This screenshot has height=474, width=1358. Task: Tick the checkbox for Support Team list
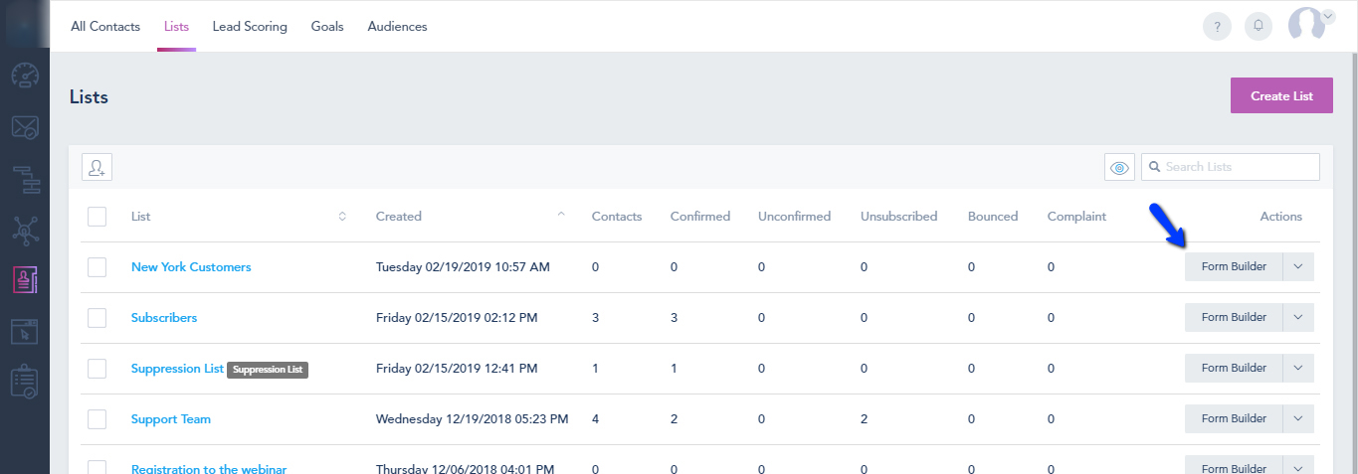click(97, 419)
